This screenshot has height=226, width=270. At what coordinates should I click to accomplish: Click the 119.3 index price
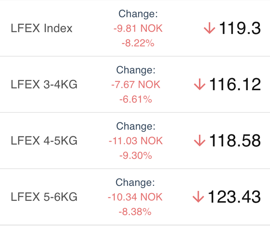[240, 28]
